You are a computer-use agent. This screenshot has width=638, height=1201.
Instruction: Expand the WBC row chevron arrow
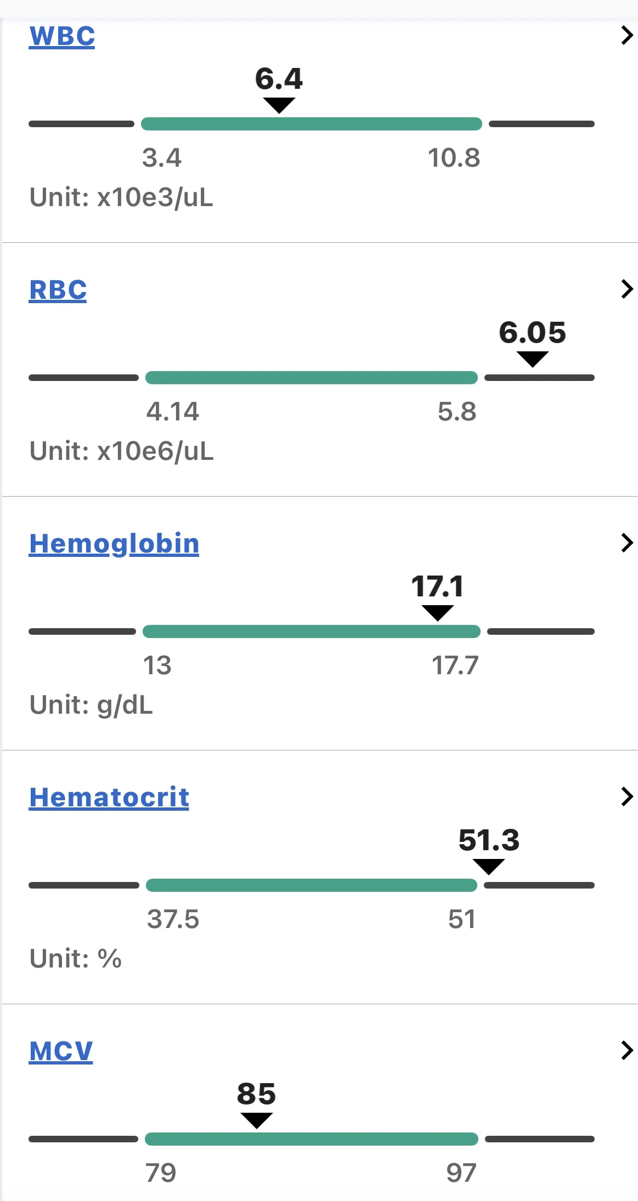click(627, 36)
